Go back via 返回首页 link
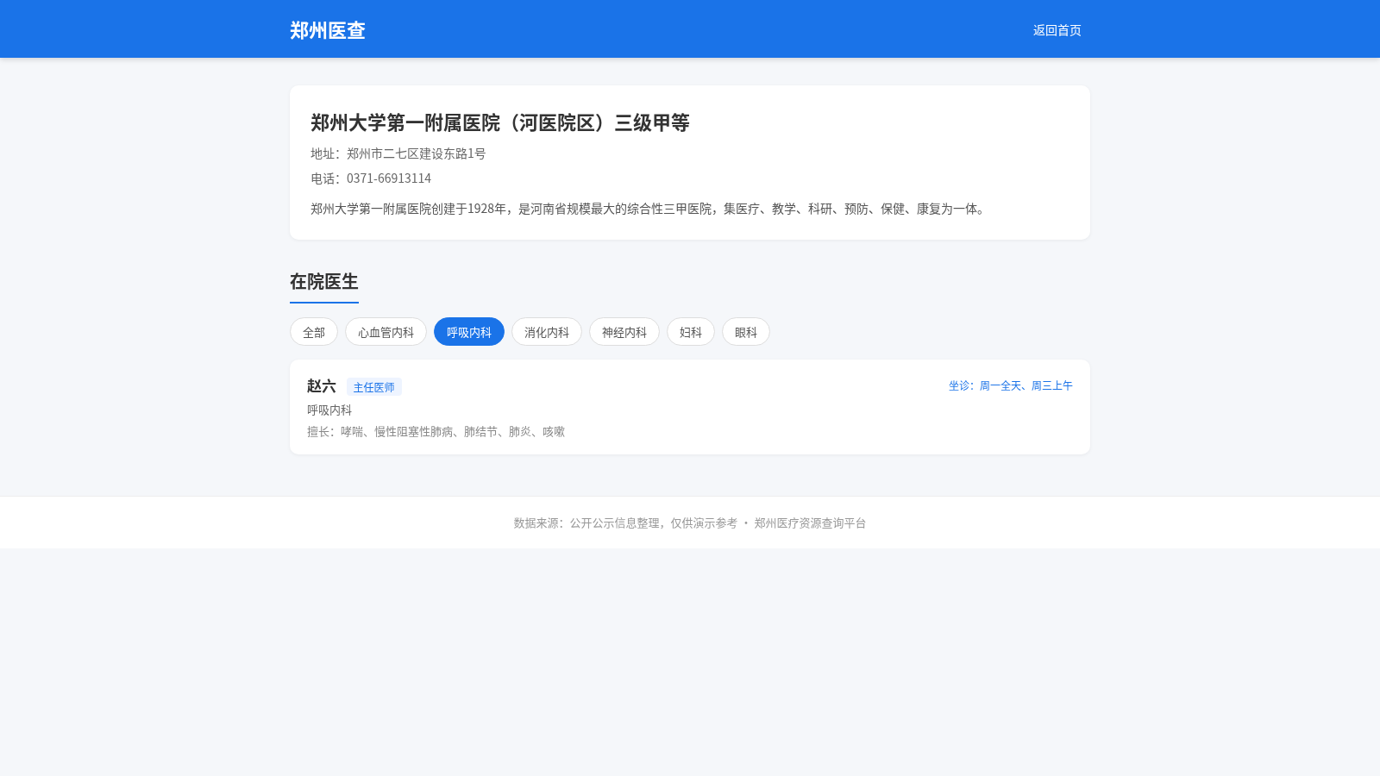1380x776 pixels. tap(1057, 30)
